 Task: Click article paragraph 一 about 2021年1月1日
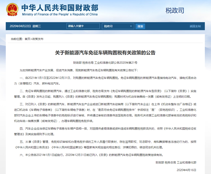(105, 81)
